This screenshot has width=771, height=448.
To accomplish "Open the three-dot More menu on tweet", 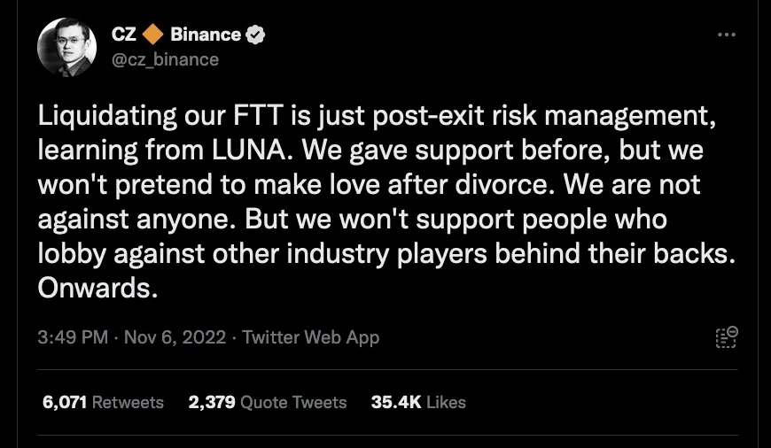I will (727, 35).
